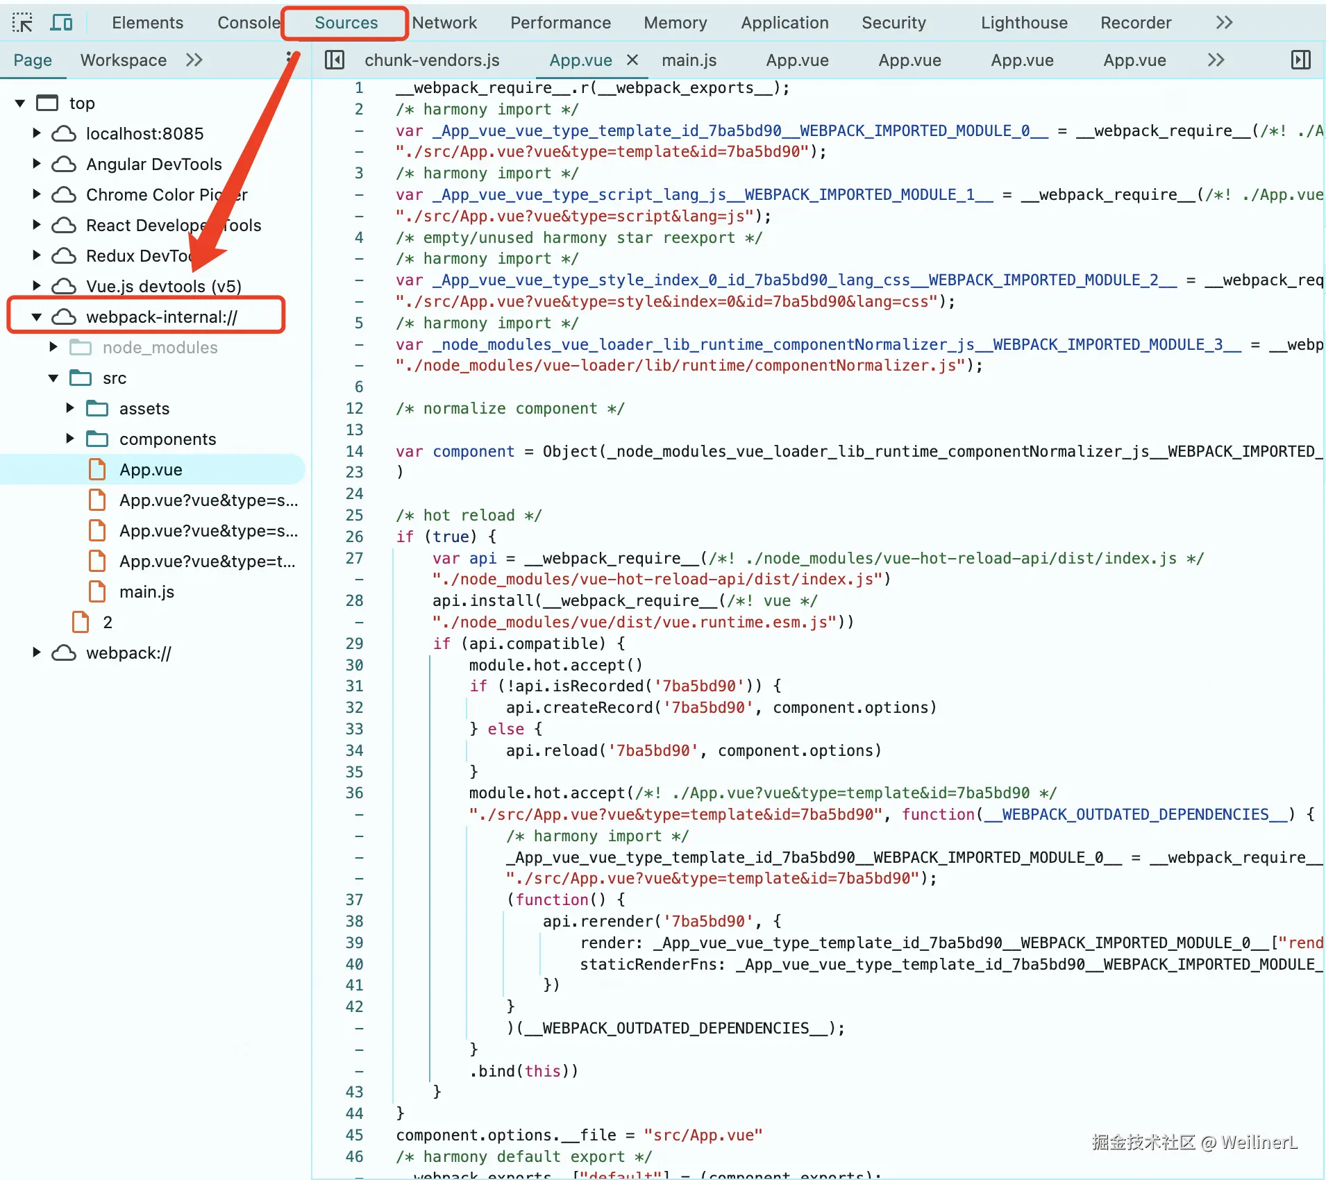Open the Sources panel tab
This screenshot has height=1180, width=1326.
pos(346,23)
